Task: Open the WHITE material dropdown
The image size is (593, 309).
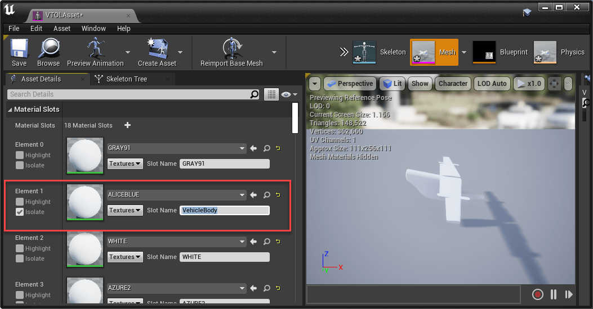Action: pos(176,242)
